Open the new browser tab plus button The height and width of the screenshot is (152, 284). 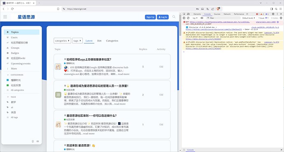pos(39,3)
